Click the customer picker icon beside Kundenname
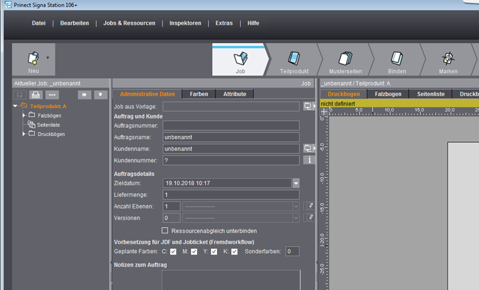This screenshot has height=290, width=479. click(309, 148)
